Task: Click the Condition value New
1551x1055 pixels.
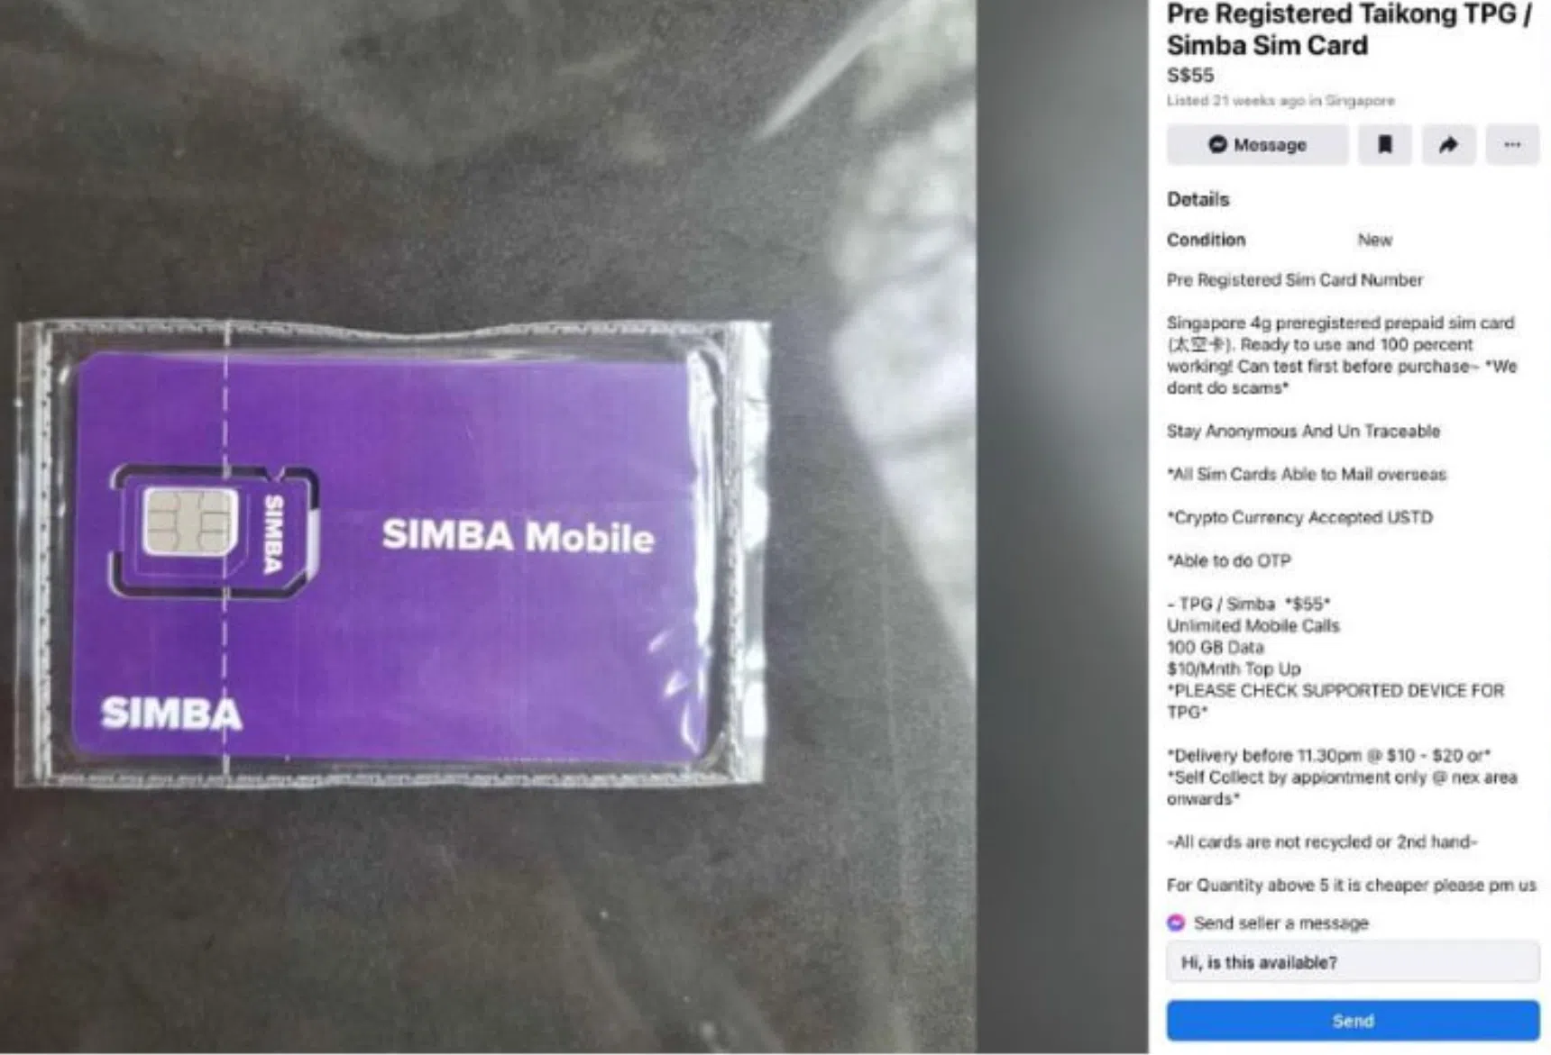Action: tap(1374, 240)
